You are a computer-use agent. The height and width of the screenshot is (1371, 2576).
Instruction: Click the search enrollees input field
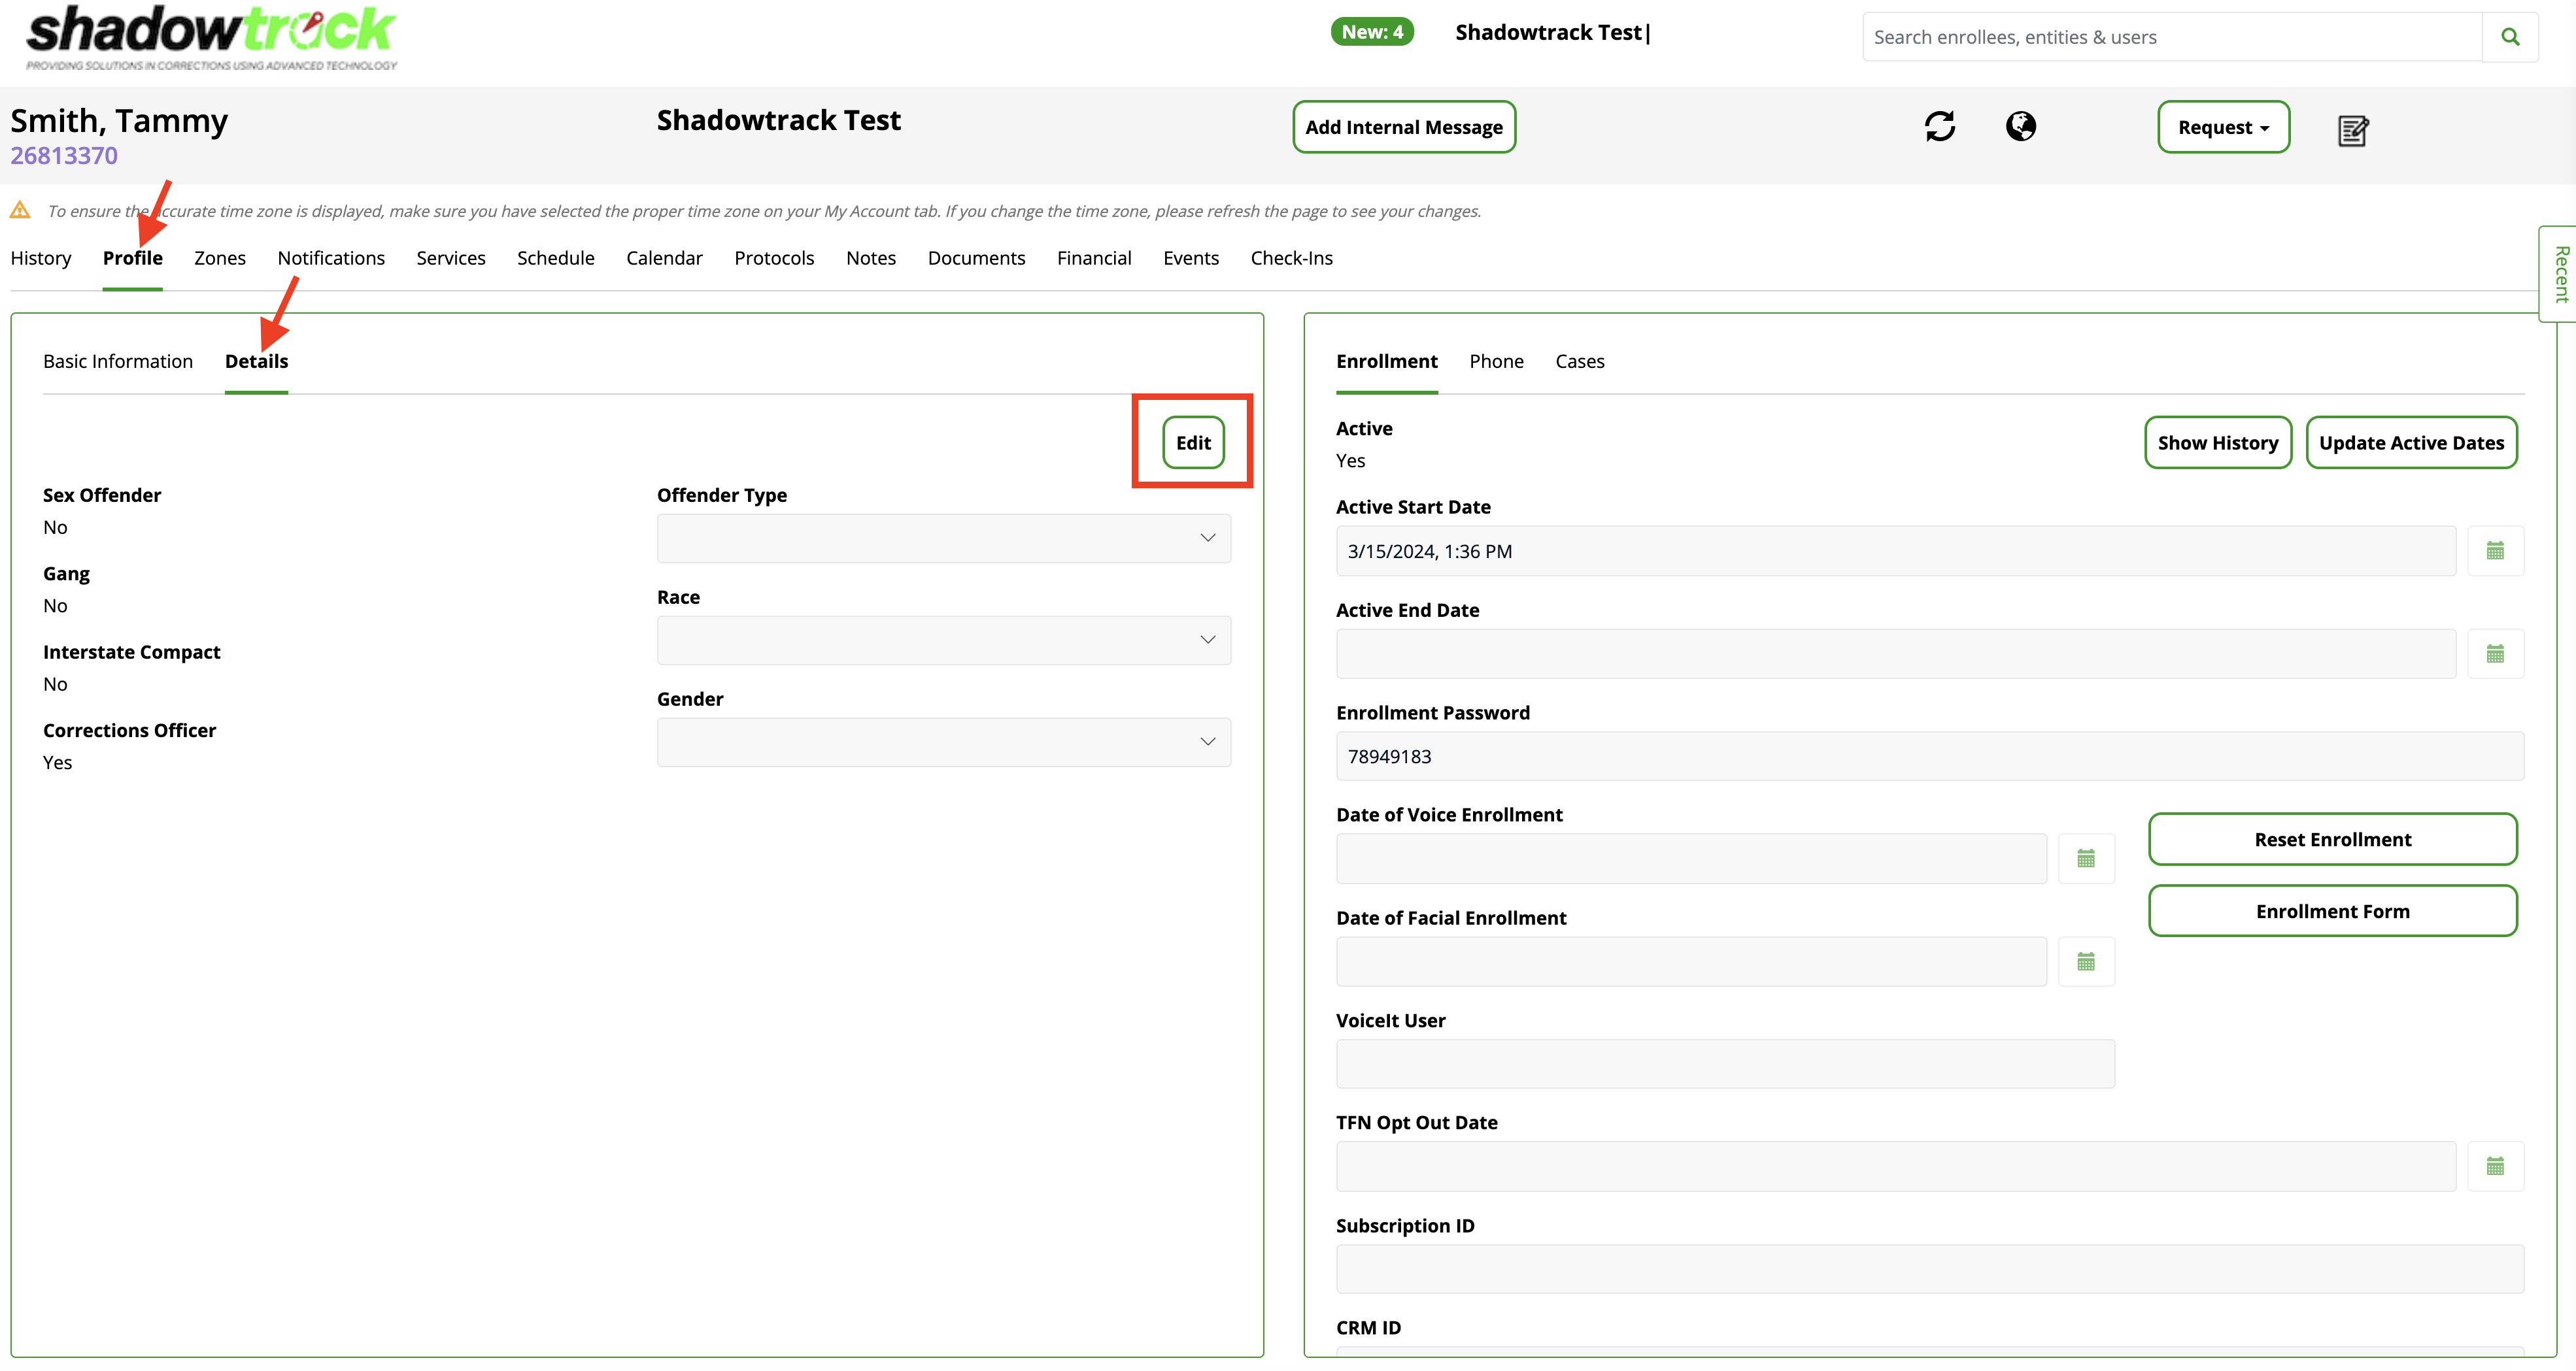2170,37
